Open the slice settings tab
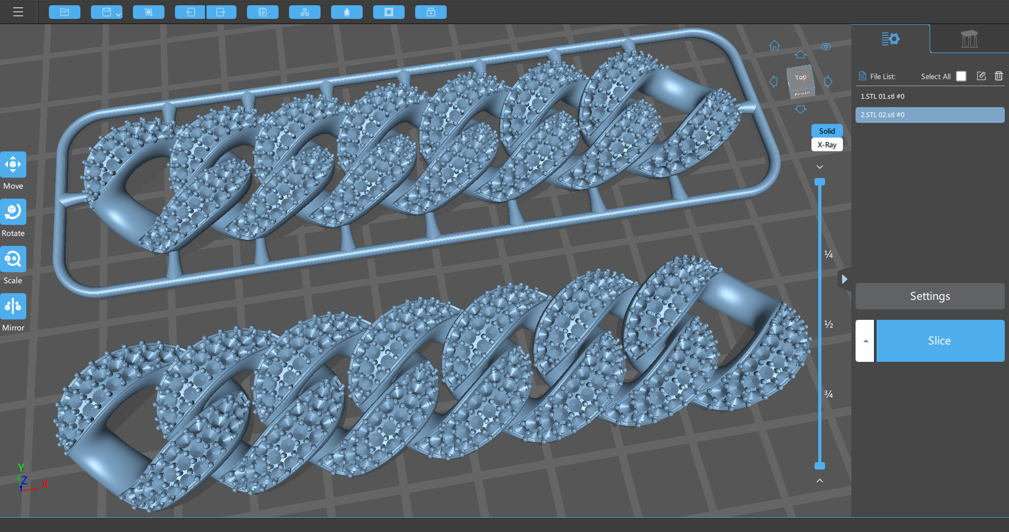Image resolution: width=1009 pixels, height=532 pixels. pos(890,39)
